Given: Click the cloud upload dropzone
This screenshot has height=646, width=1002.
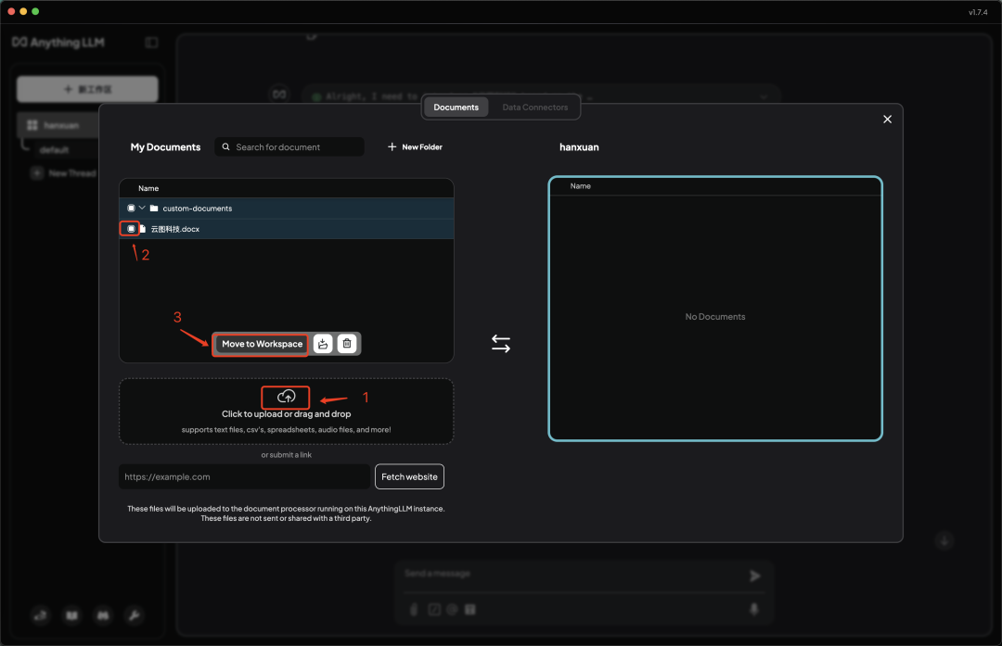Looking at the screenshot, I should [287, 412].
